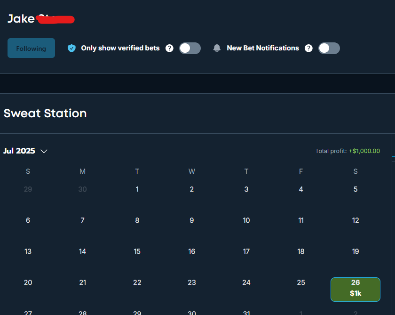The image size is (395, 315).
Task: Select day 6 on calendar
Action: click(28, 220)
